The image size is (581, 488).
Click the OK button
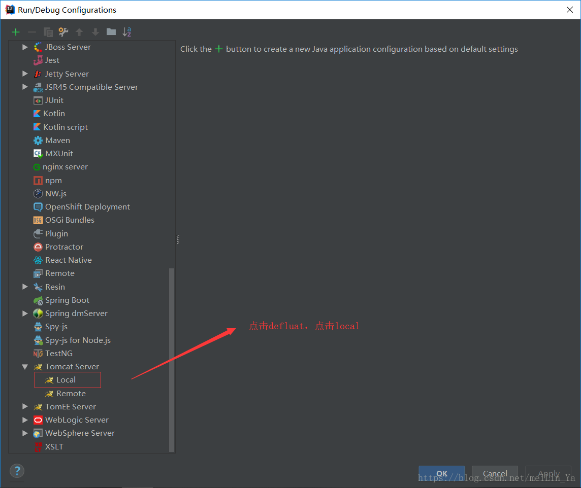442,474
